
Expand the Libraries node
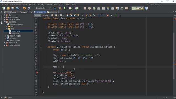click(6, 38)
